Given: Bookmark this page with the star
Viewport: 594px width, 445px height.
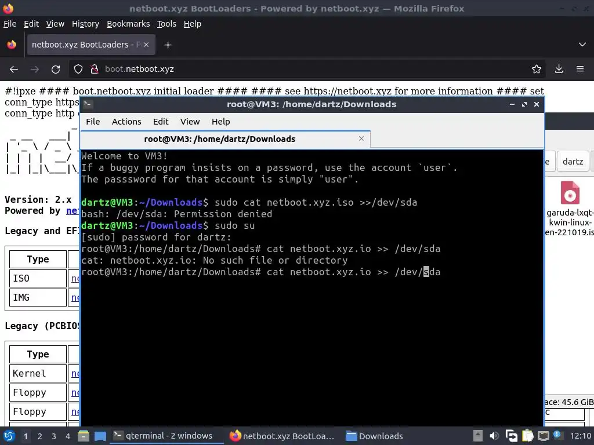Looking at the screenshot, I should [x=537, y=70].
